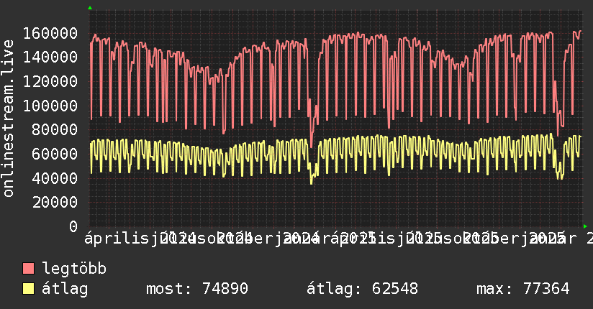Click the 160000 y-axis label
The image size is (593, 309).
50,33
